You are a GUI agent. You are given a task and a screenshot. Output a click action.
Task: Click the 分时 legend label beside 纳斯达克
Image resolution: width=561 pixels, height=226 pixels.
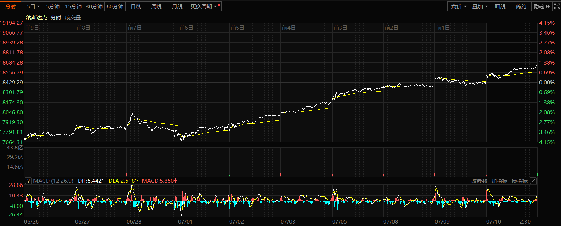(x=56, y=17)
